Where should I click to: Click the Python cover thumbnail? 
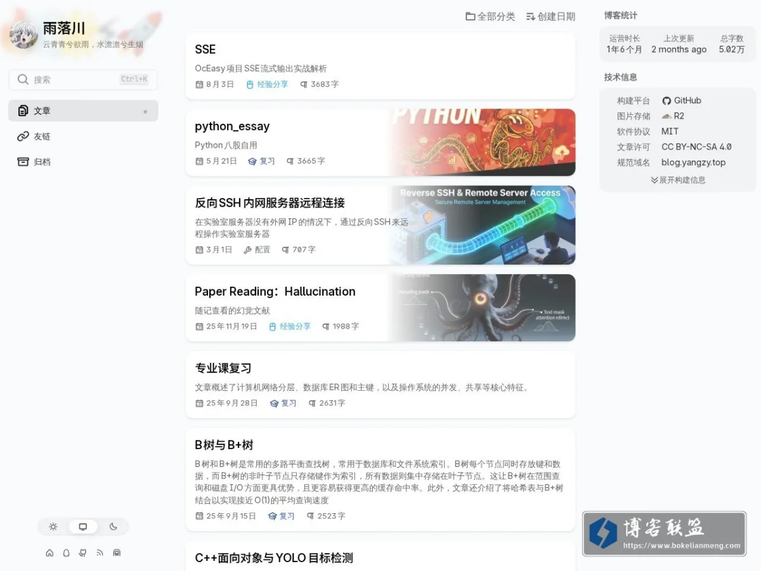click(484, 142)
